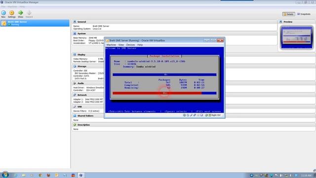Click the Storage section disk icon
Image resolution: width=316 pixels, height=178 pixels.
(x=75, y=66)
